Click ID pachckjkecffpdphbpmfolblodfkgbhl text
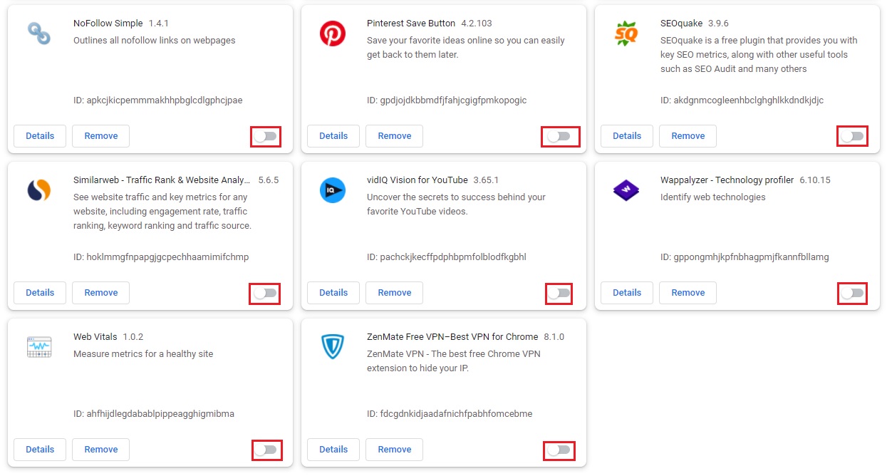This screenshot has width=887, height=476. [x=447, y=257]
